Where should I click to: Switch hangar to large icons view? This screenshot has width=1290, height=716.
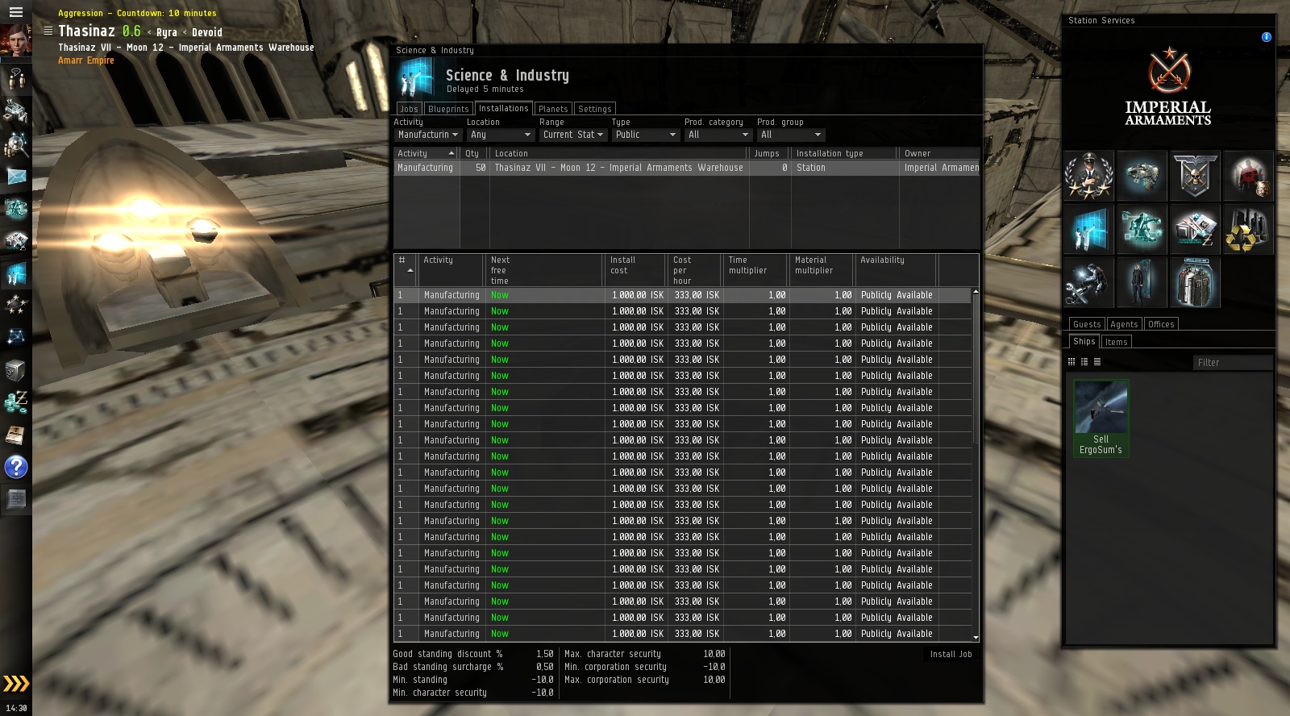[x=1072, y=362]
